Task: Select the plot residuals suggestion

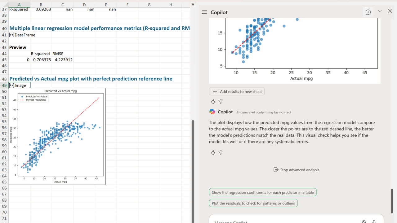Action: [253, 203]
